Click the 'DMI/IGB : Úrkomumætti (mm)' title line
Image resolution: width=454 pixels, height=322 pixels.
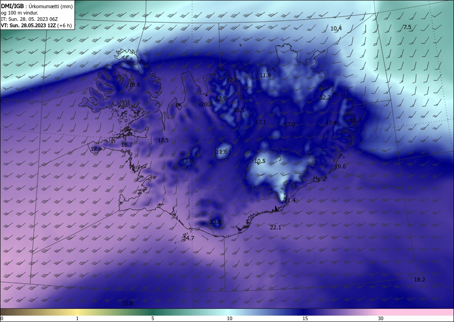pos(37,6)
